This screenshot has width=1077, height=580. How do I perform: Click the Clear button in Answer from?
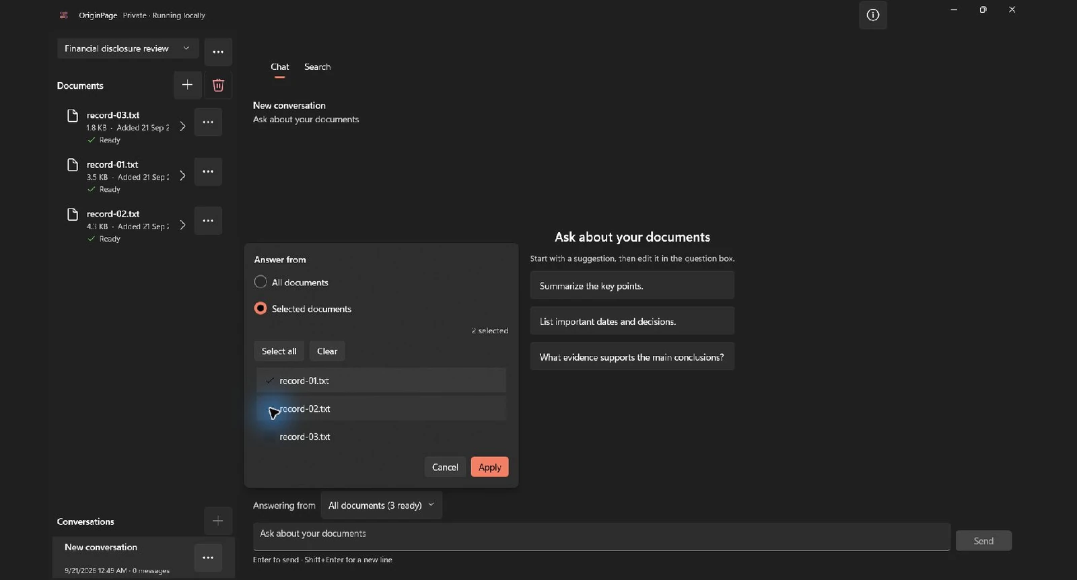point(327,351)
